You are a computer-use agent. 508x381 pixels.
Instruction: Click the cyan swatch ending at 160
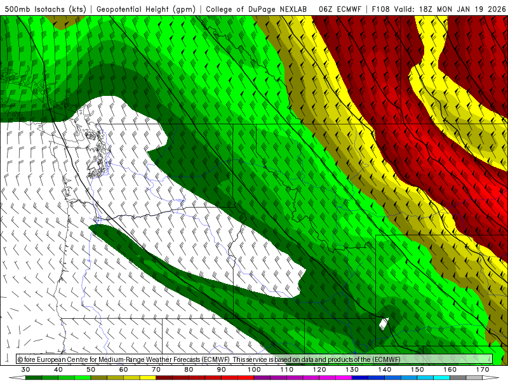(x=442, y=378)
